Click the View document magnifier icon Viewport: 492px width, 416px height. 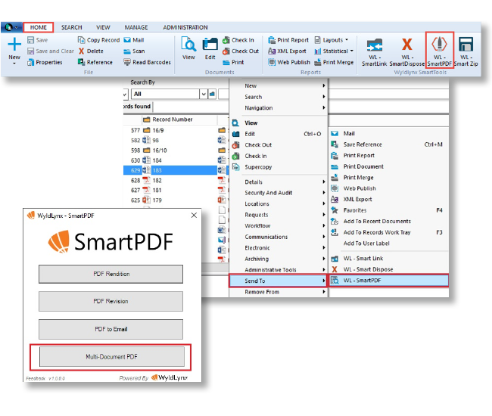tap(188, 44)
